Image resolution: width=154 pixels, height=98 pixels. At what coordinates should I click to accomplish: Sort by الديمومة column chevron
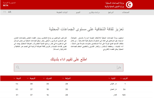(x=28, y=78)
